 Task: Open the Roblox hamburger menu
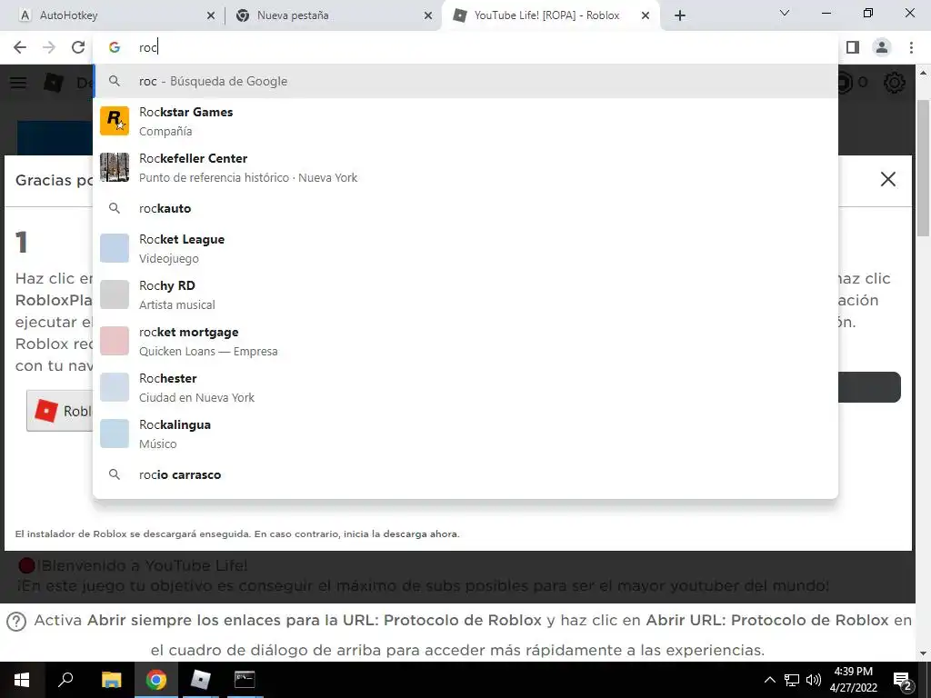[18, 83]
